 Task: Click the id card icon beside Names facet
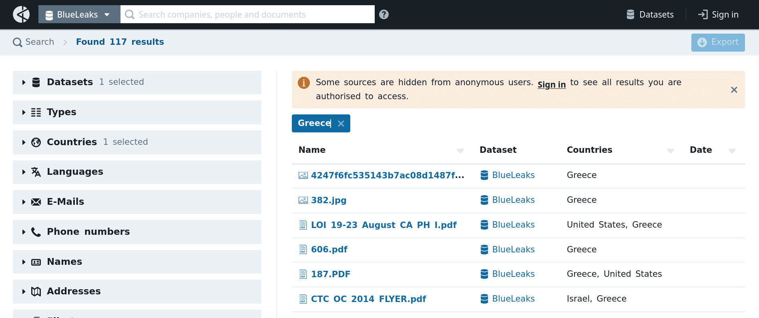click(x=36, y=262)
